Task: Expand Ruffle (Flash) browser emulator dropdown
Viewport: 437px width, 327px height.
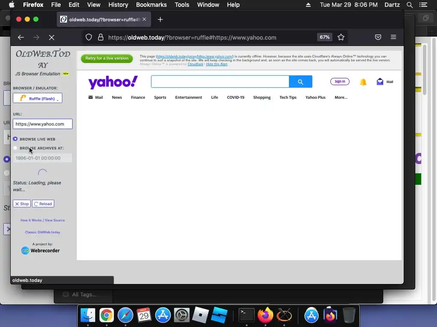Action: click(38, 98)
